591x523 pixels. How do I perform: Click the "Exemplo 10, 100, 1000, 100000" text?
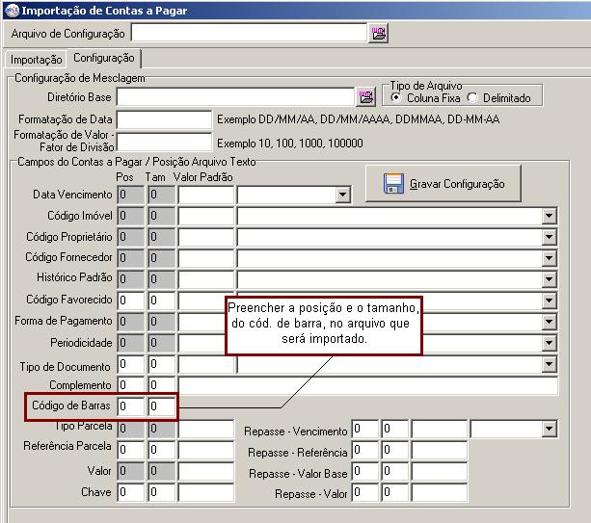coord(290,144)
